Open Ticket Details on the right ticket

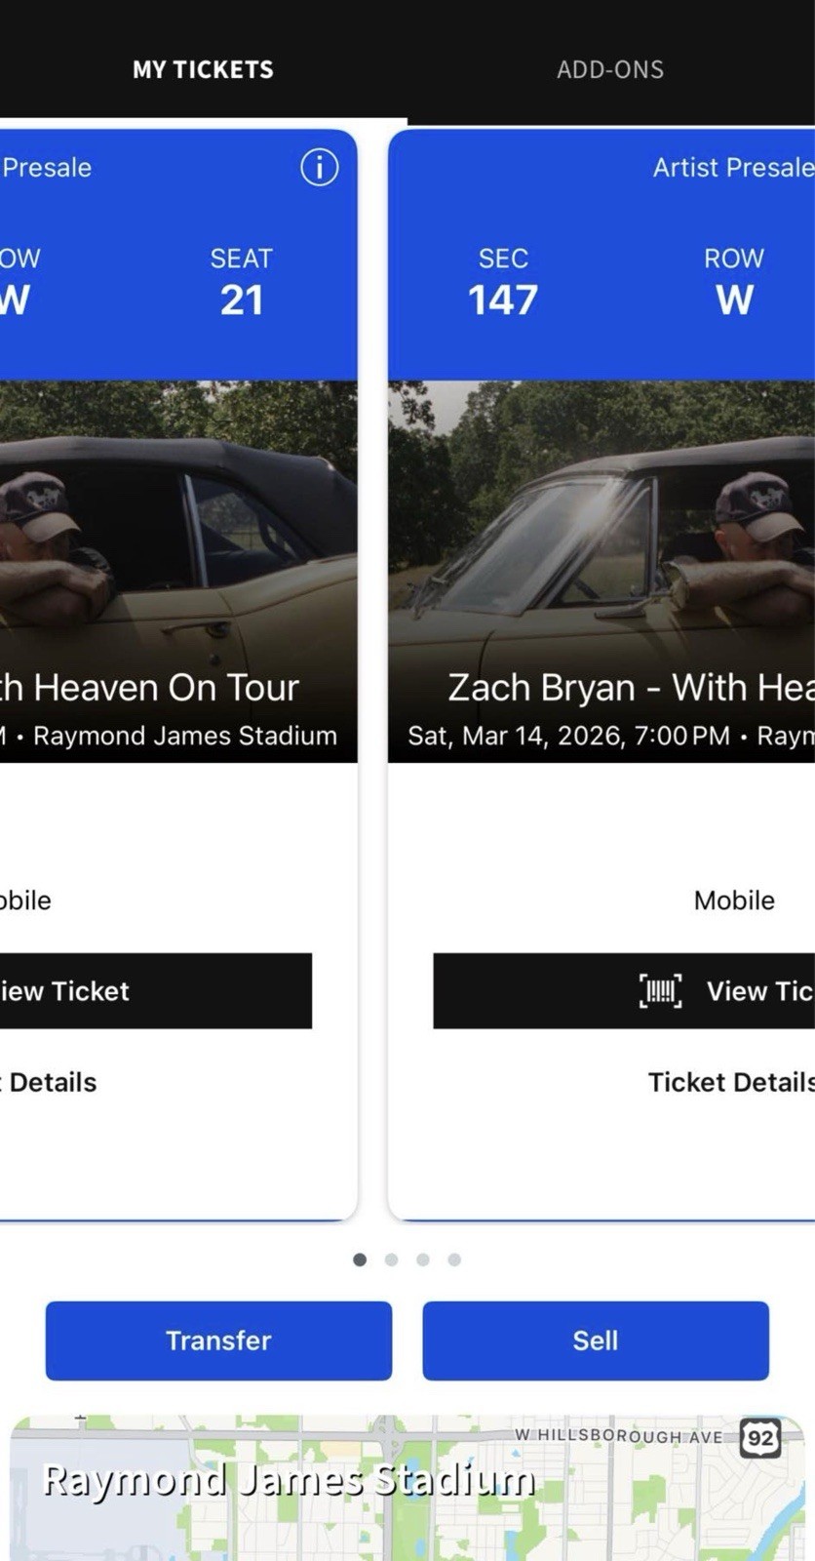730,1081
